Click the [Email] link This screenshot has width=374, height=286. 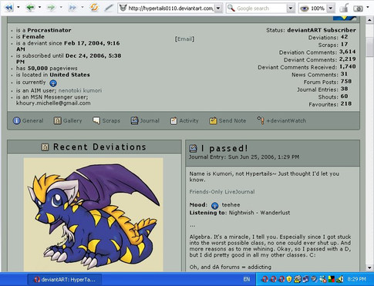click(184, 39)
